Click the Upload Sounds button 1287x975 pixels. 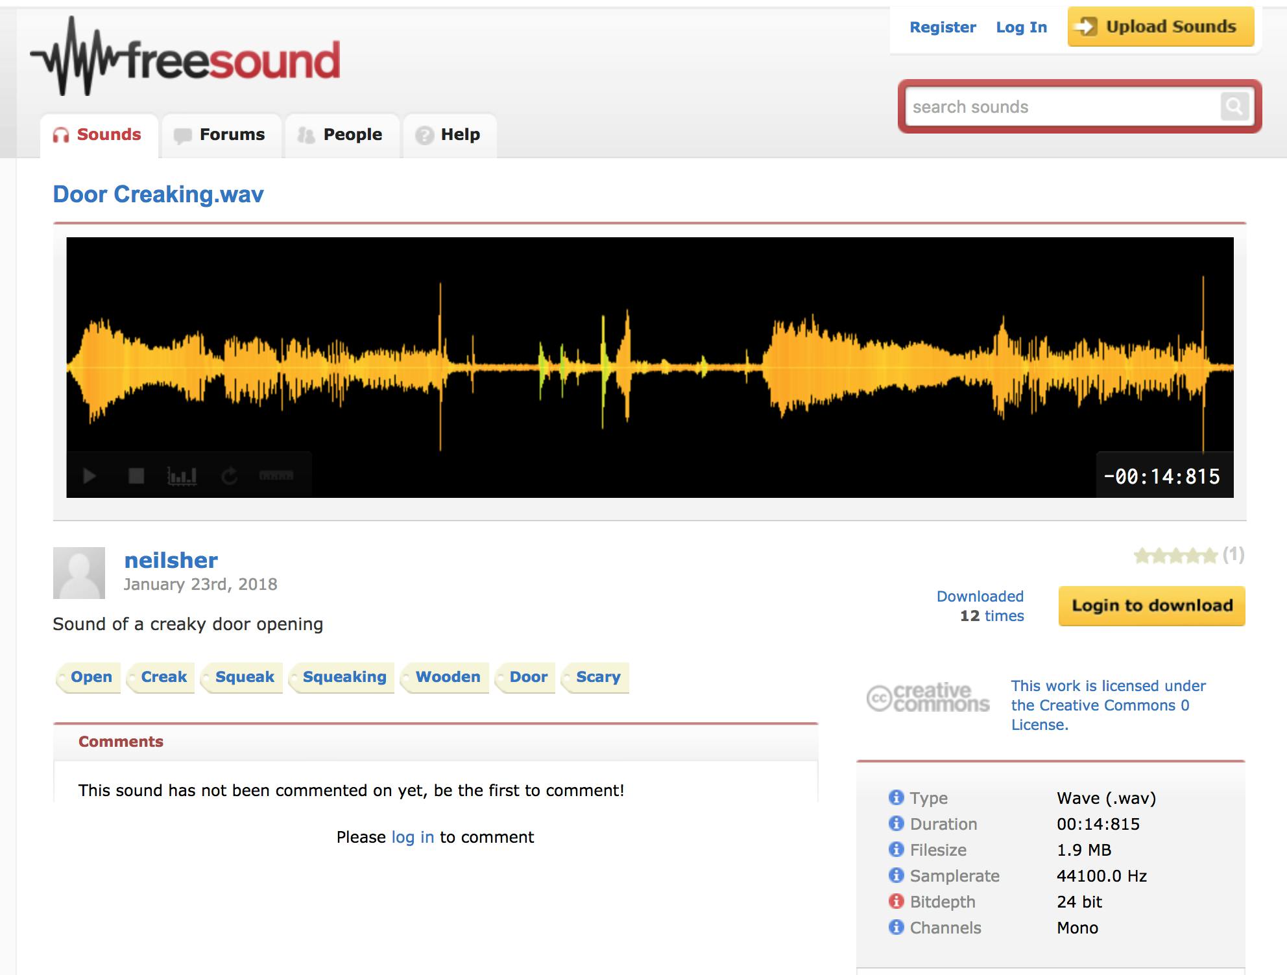tap(1161, 27)
